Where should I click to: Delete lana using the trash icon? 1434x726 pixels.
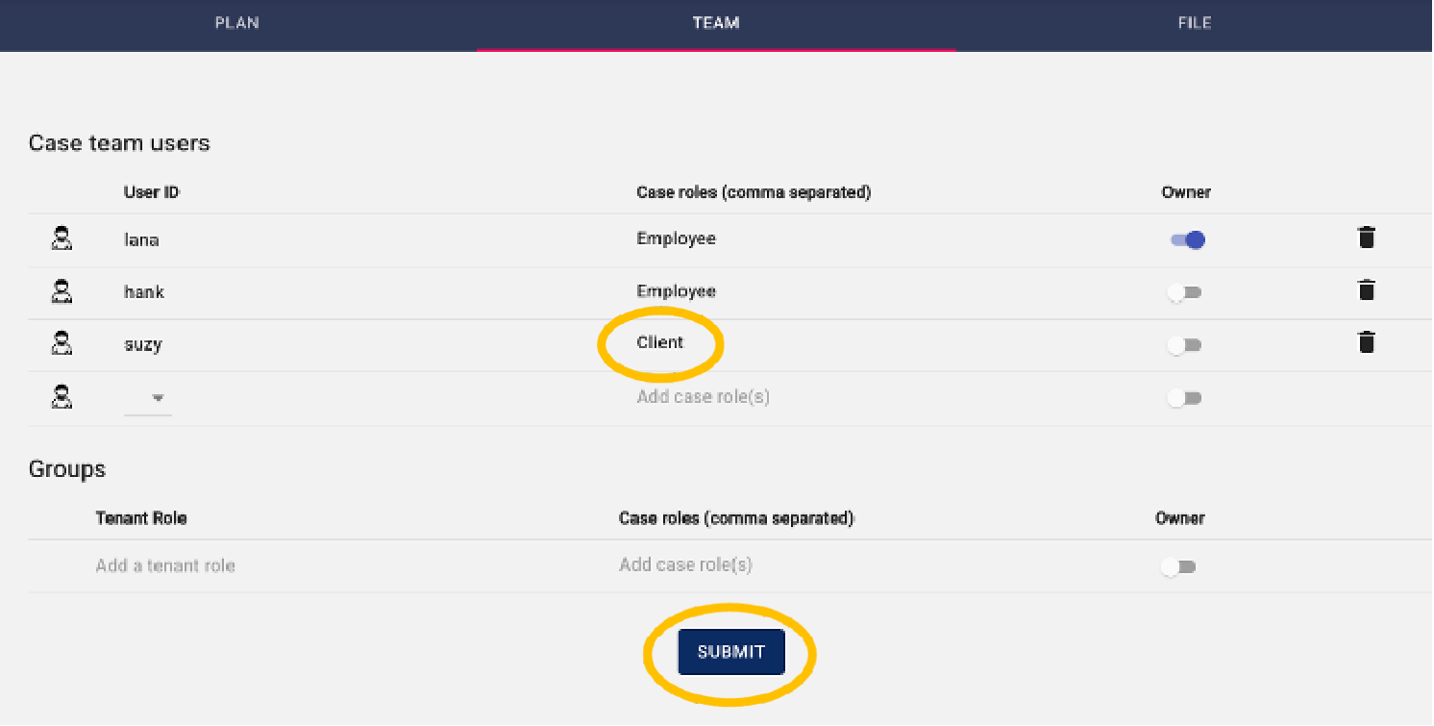1367,238
